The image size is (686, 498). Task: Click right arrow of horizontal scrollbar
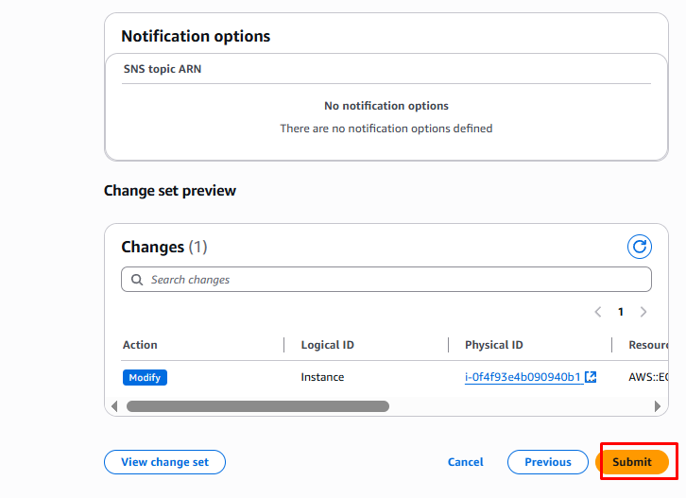pos(658,406)
